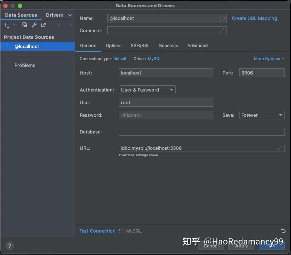This screenshot has width=291, height=255.
Task: Open driver settings wrench icon
Action: (34, 25)
